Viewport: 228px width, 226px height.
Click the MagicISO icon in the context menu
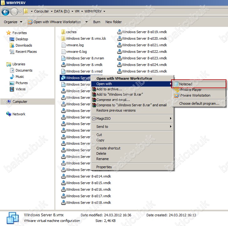pos(94,118)
